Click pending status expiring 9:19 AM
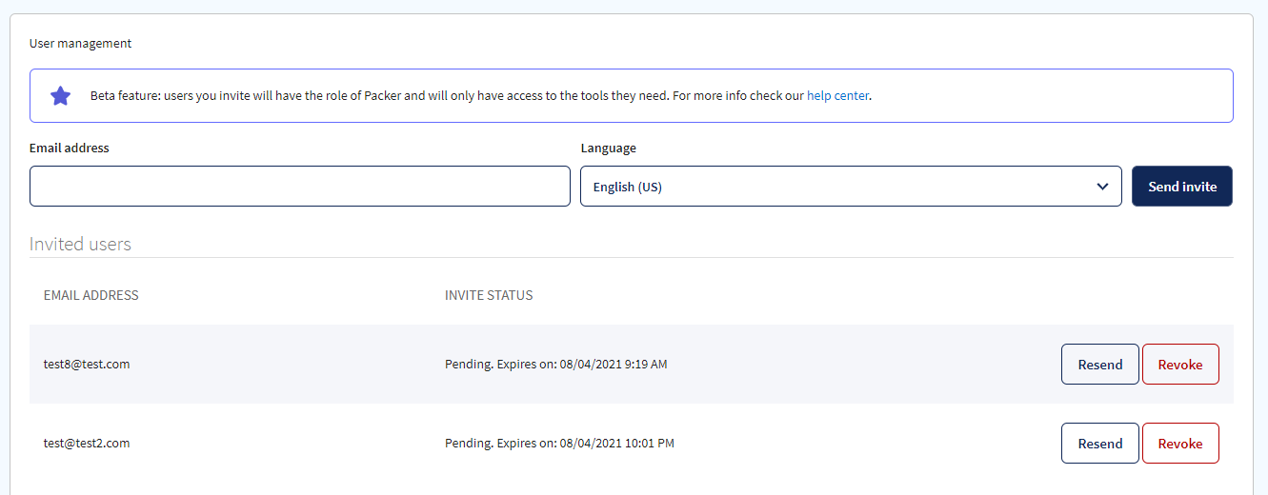 (x=556, y=364)
